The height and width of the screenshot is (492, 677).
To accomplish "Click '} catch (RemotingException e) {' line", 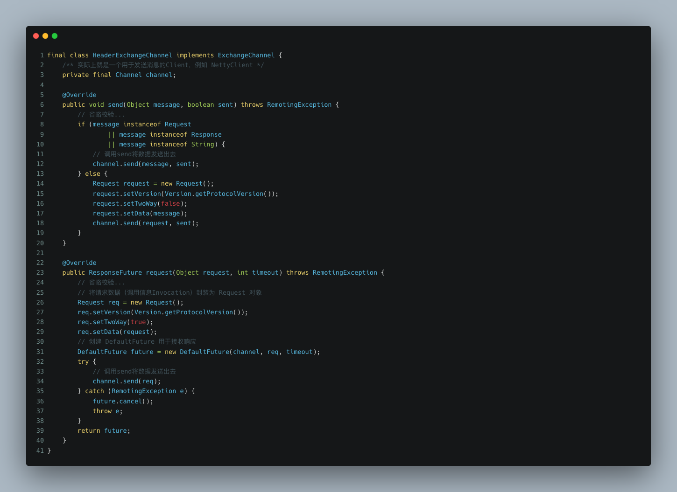I will tap(136, 391).
